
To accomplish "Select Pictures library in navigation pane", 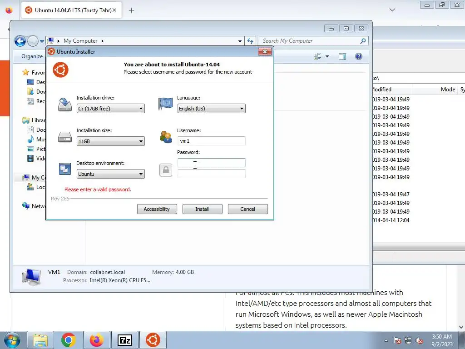I will click(36, 149).
